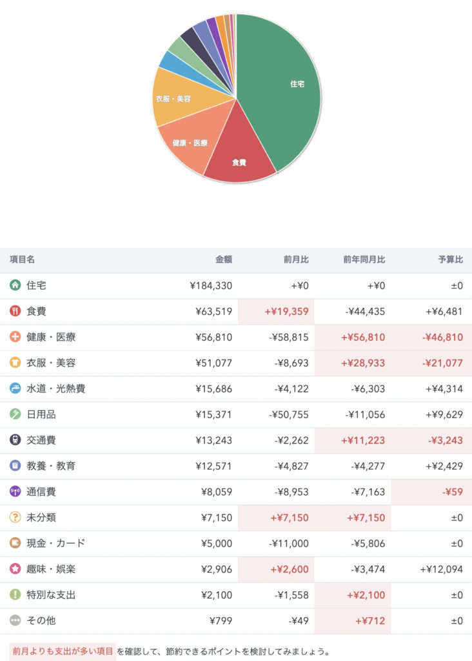472x661 pixels.
Task: Open the 特別な支出 category label
Action: coord(50,595)
